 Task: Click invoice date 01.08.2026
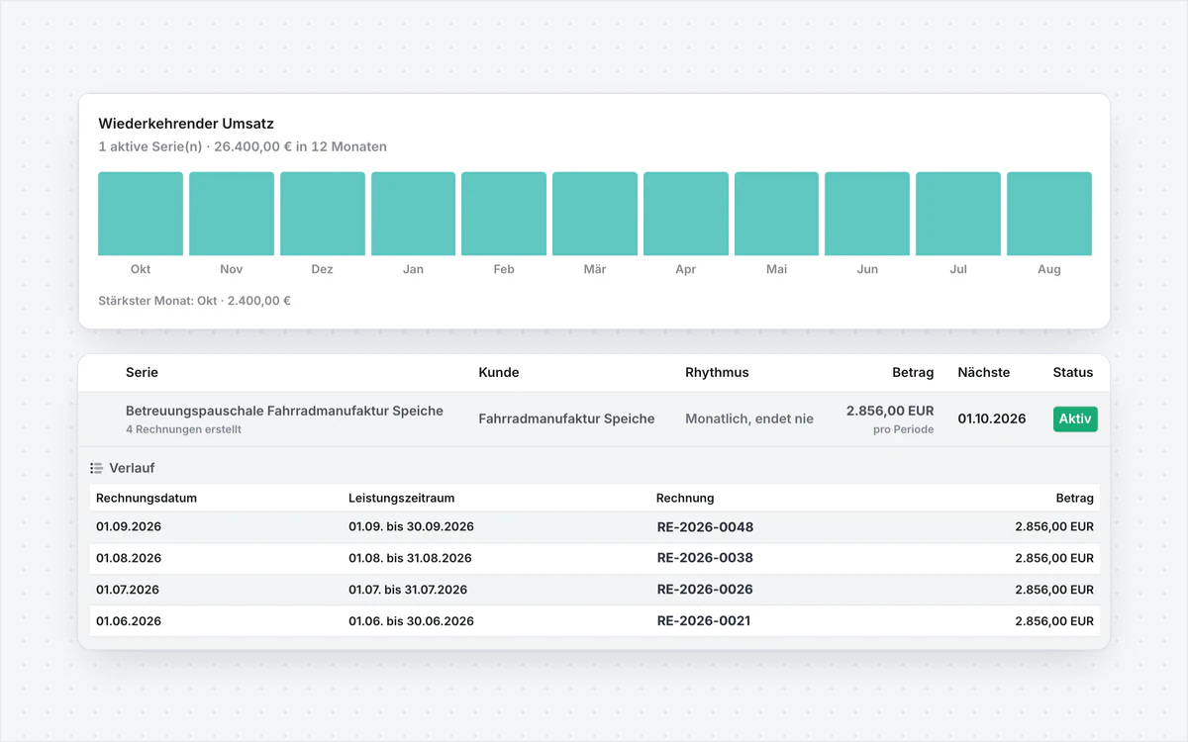coord(129,558)
